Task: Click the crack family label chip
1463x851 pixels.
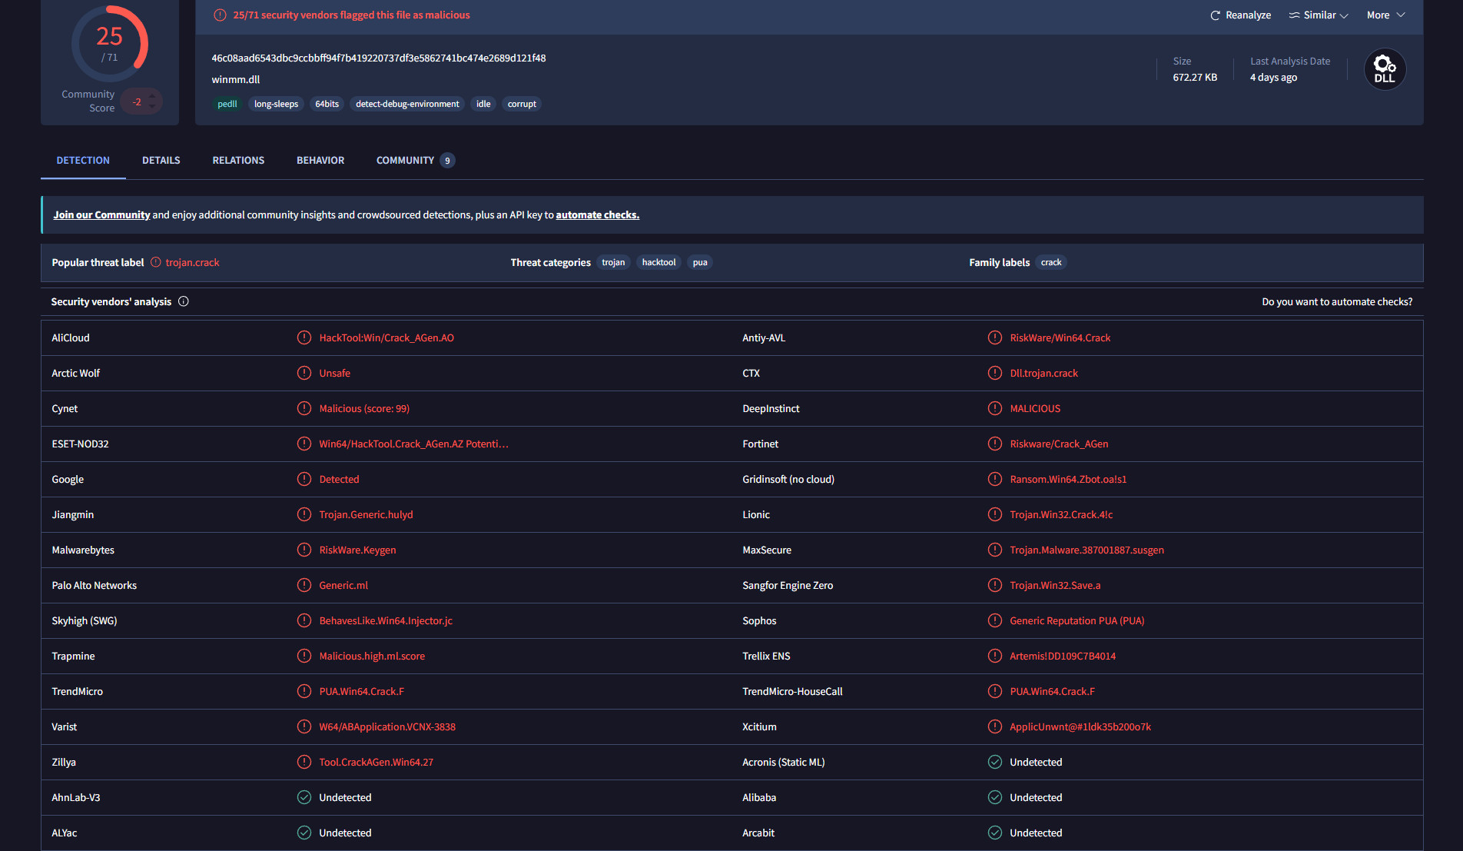Action: coord(1051,262)
